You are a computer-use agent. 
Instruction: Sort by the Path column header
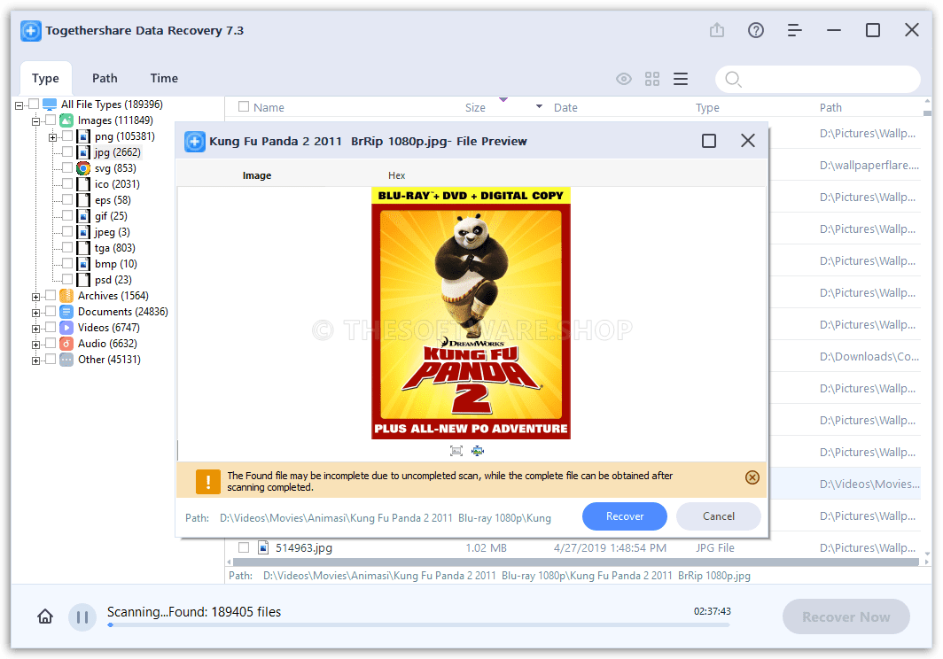[x=830, y=108]
